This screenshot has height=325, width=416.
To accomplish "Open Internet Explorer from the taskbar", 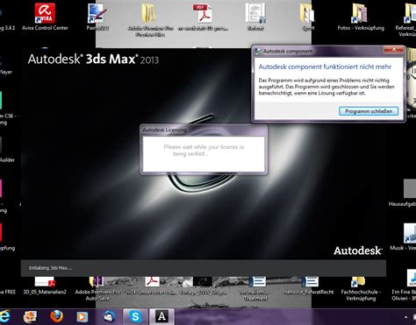I will [x=4, y=316].
